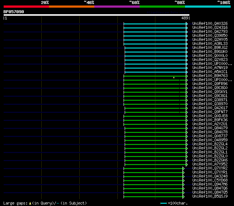This screenshot has height=206, width=234.
Task: Click the arrowhead on the Q84U78 alignment
Action: (187, 132)
